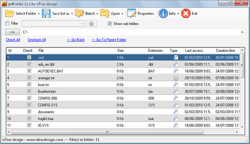The image size is (250, 144).
Task: Click the Go Back link
Action: coord(76,40)
